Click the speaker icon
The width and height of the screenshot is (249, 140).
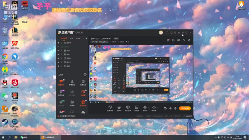click(154, 108)
